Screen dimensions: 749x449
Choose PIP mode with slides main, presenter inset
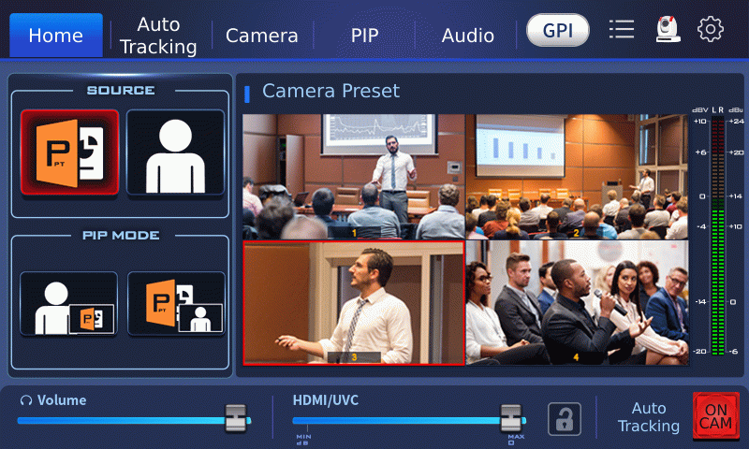(176, 304)
